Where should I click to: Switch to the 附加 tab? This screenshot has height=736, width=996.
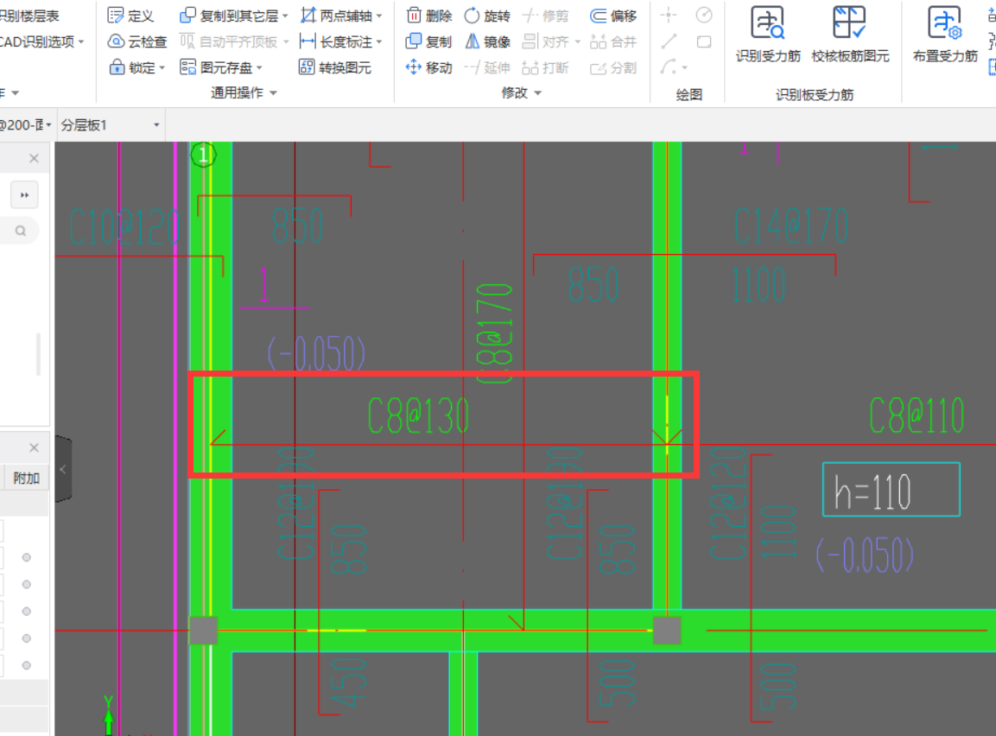tap(27, 479)
